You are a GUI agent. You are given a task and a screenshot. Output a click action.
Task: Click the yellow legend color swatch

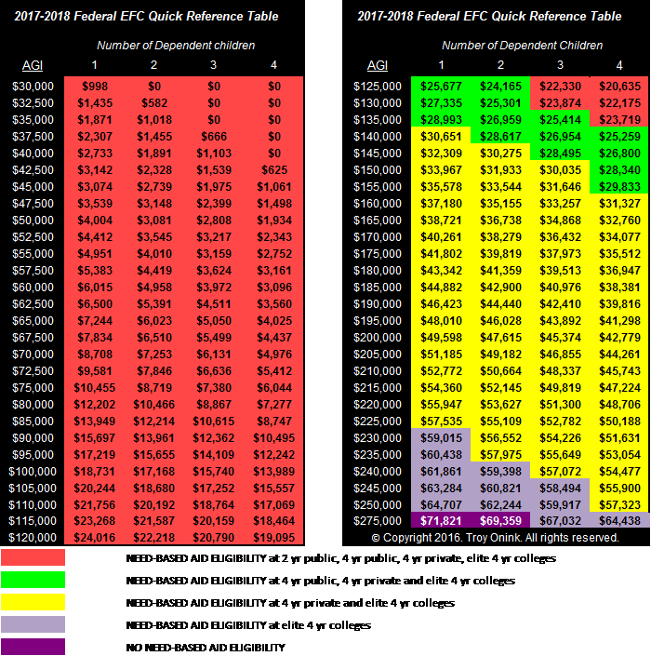tap(33, 602)
